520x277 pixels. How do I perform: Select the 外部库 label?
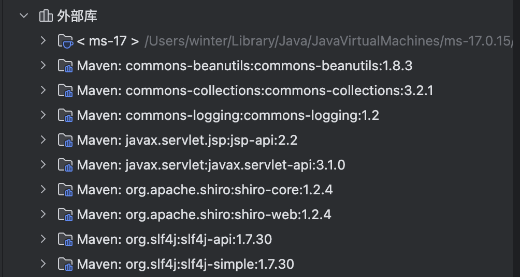(x=77, y=17)
